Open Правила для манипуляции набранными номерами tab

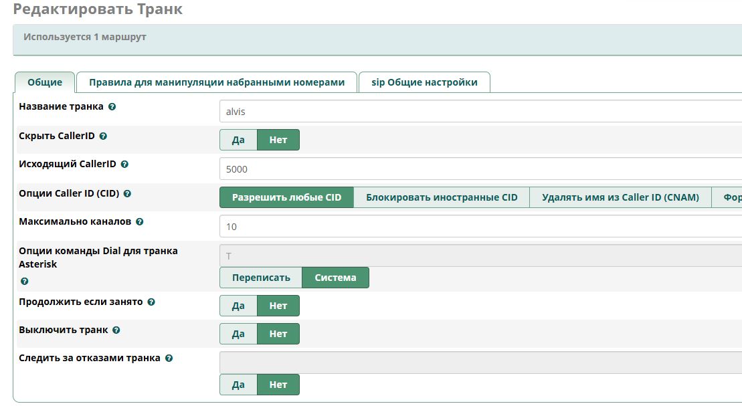pyautogui.click(x=217, y=82)
